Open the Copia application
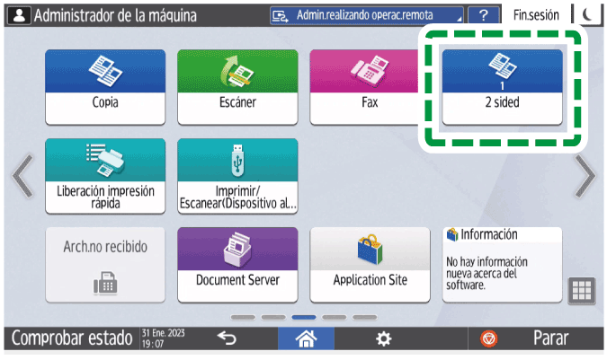Viewport: 607px width, 360px height. pyautogui.click(x=105, y=87)
